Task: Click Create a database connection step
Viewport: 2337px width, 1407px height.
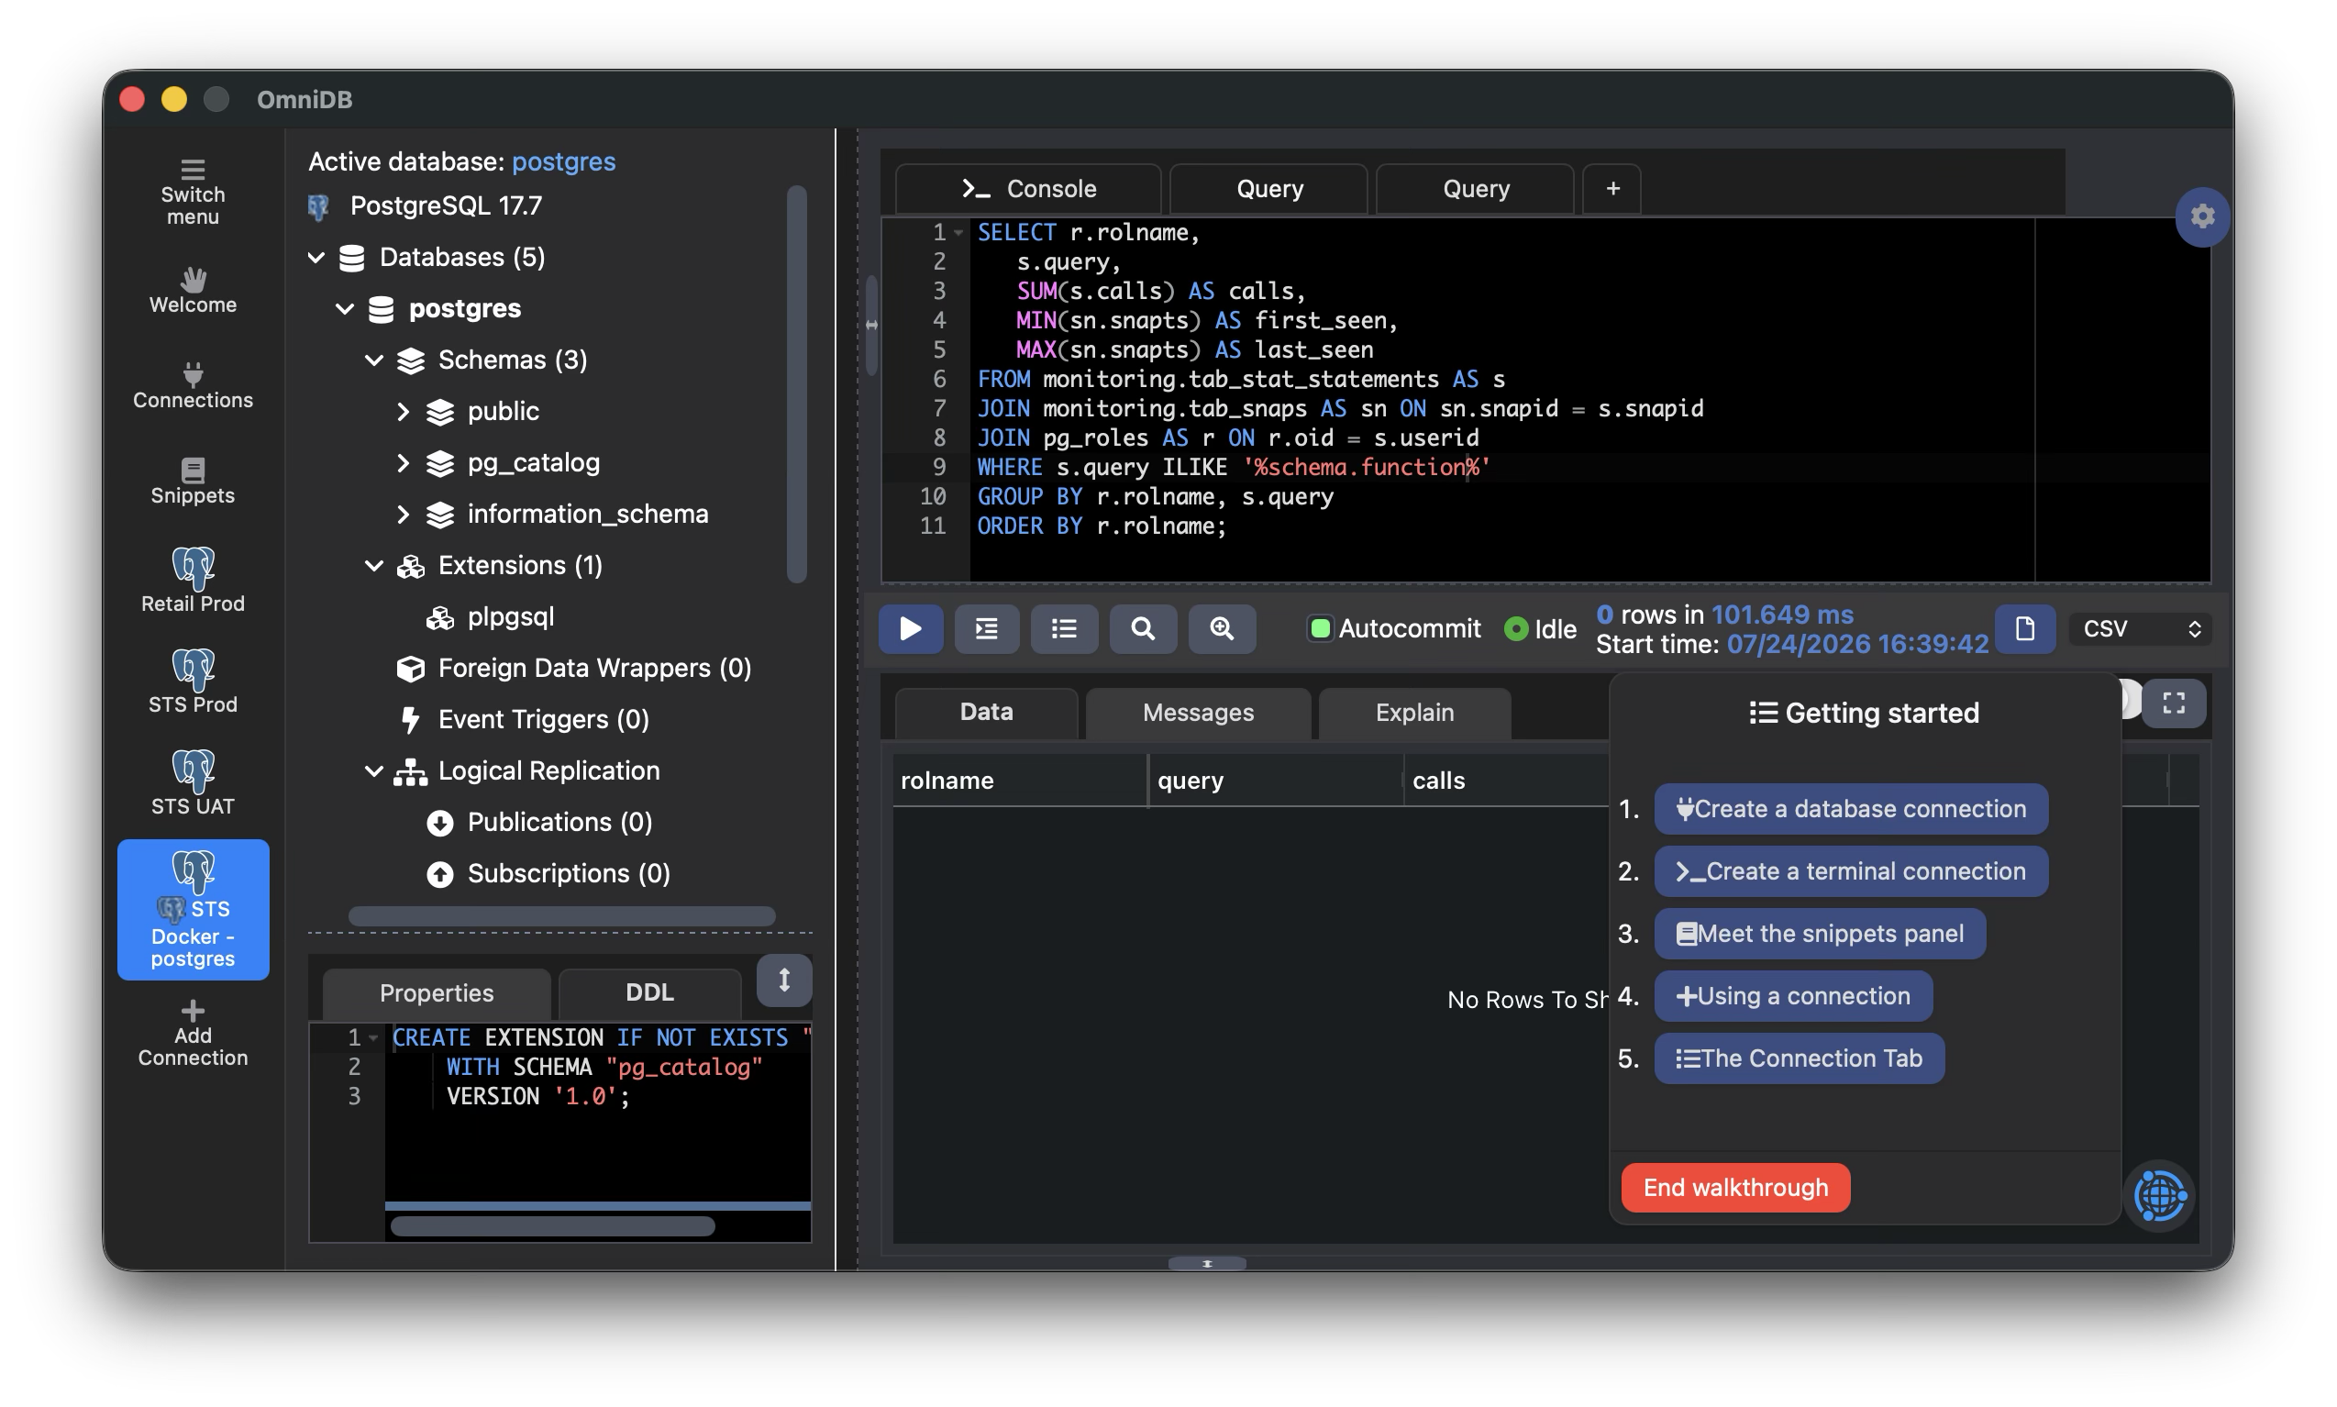Action: coord(1850,808)
